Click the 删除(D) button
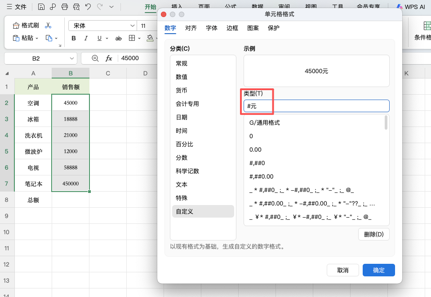Image resolution: width=431 pixels, height=297 pixels. pyautogui.click(x=374, y=234)
